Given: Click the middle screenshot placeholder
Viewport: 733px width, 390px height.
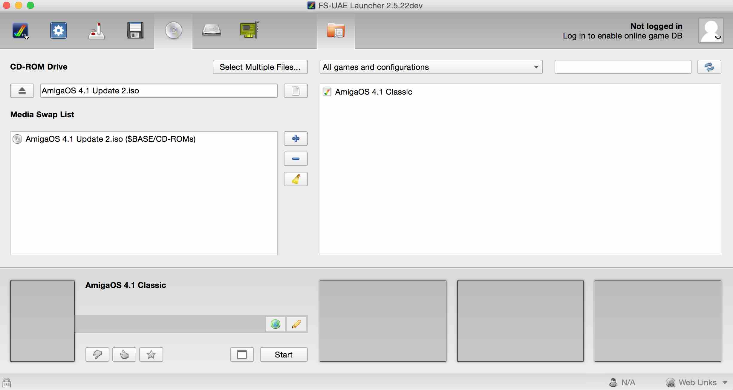Looking at the screenshot, I should point(520,321).
